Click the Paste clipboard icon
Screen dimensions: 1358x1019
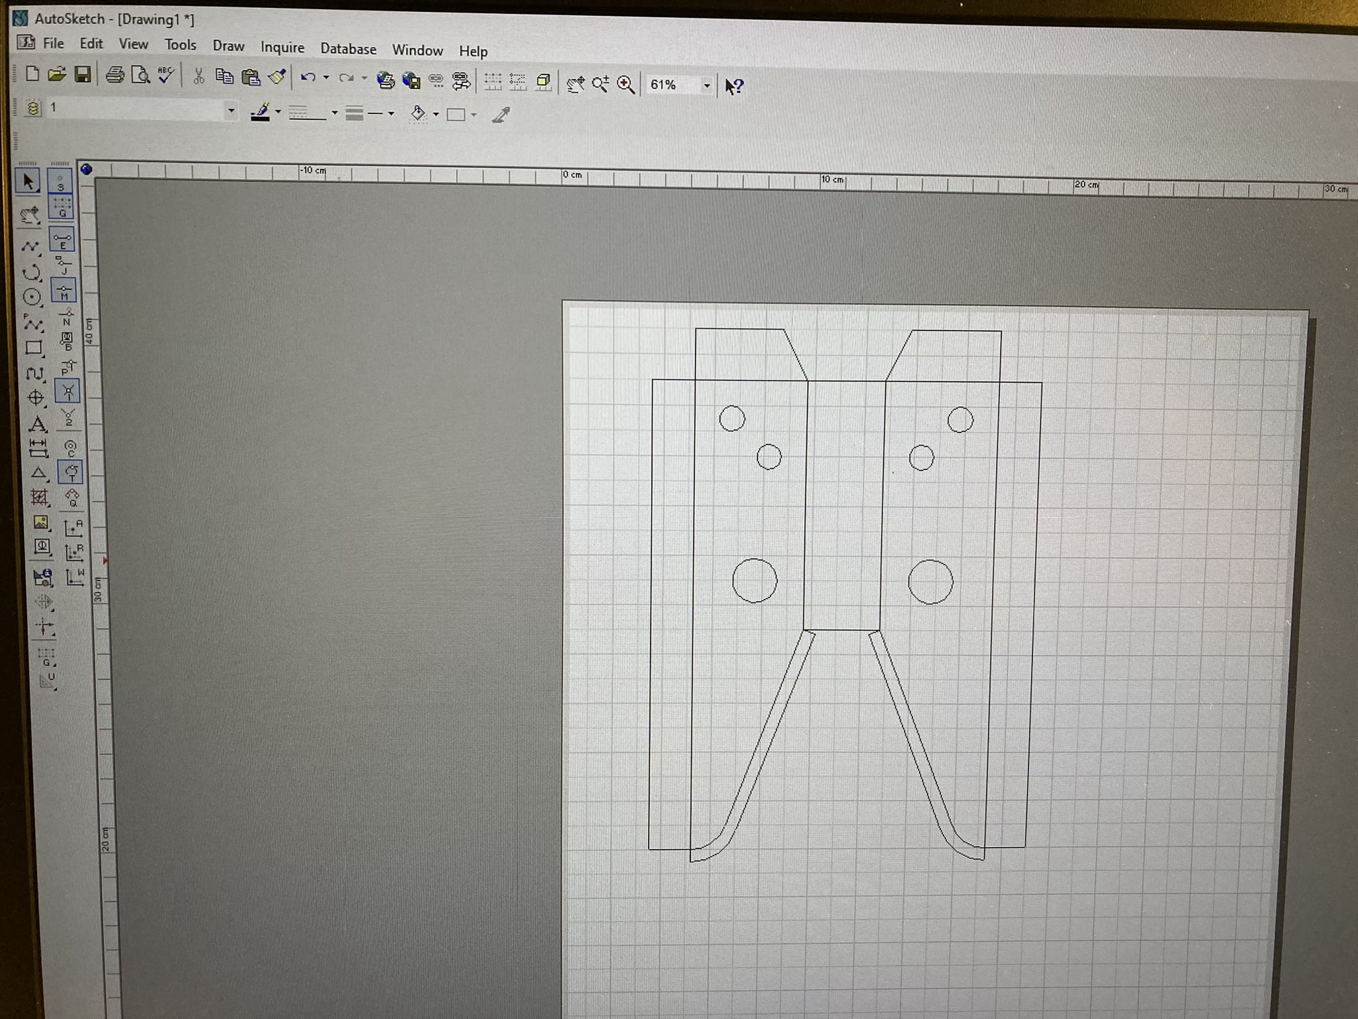(250, 77)
